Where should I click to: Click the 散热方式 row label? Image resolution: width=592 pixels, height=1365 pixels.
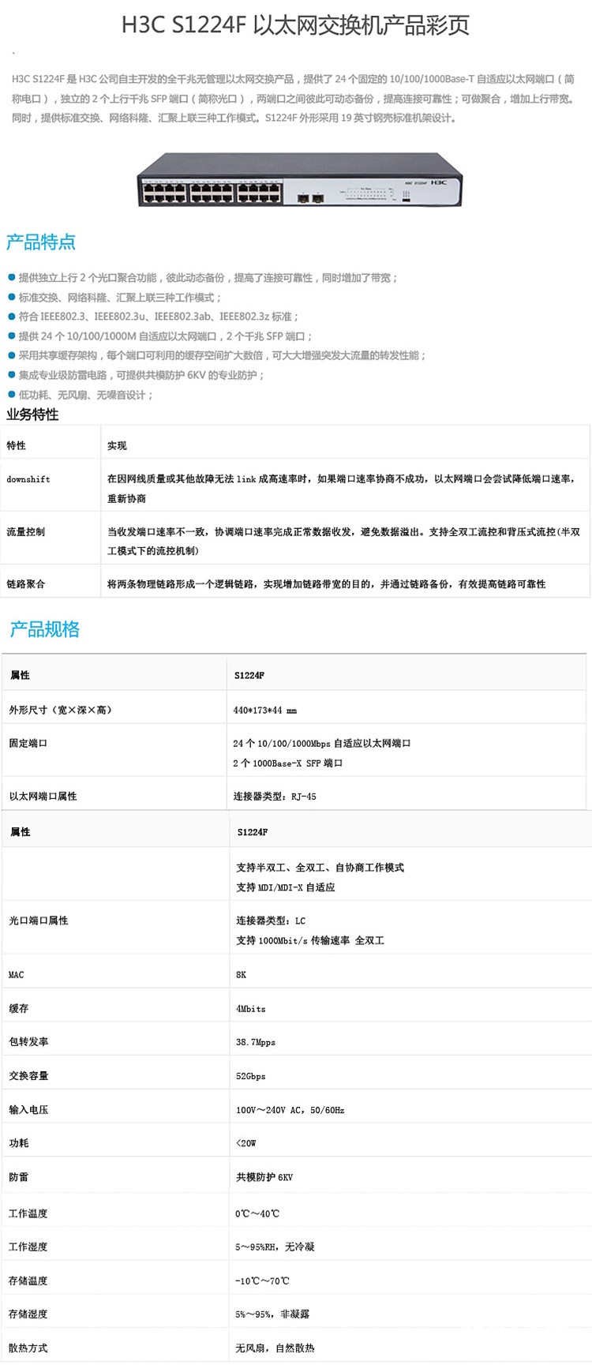28,1348
